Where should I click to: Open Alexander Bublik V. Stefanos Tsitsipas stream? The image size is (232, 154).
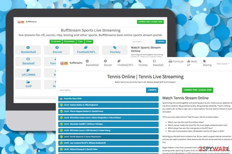pos(108,124)
